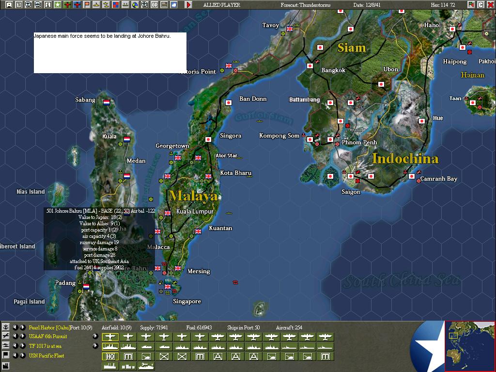This screenshot has height=372, width=496.
Task: Select the green star preferences icon
Action: pyautogui.click(x=58, y=4)
